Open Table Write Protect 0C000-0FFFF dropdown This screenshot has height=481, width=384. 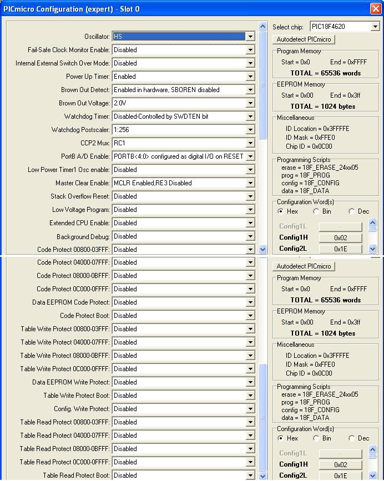point(184,369)
